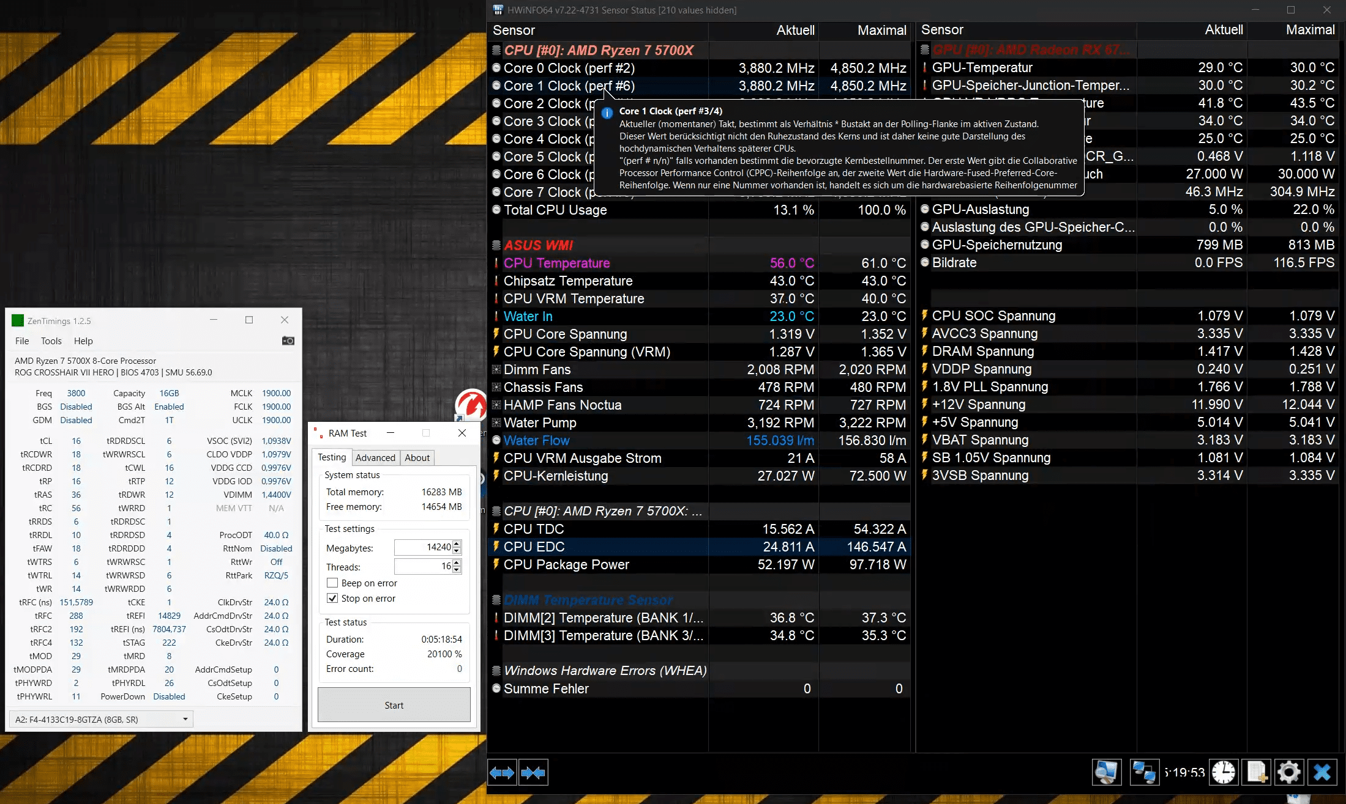
Task: Open the Help menu in ZenTimings
Action: point(83,341)
